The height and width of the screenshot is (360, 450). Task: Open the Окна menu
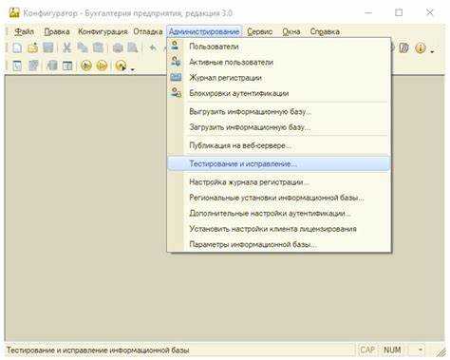pos(291,31)
